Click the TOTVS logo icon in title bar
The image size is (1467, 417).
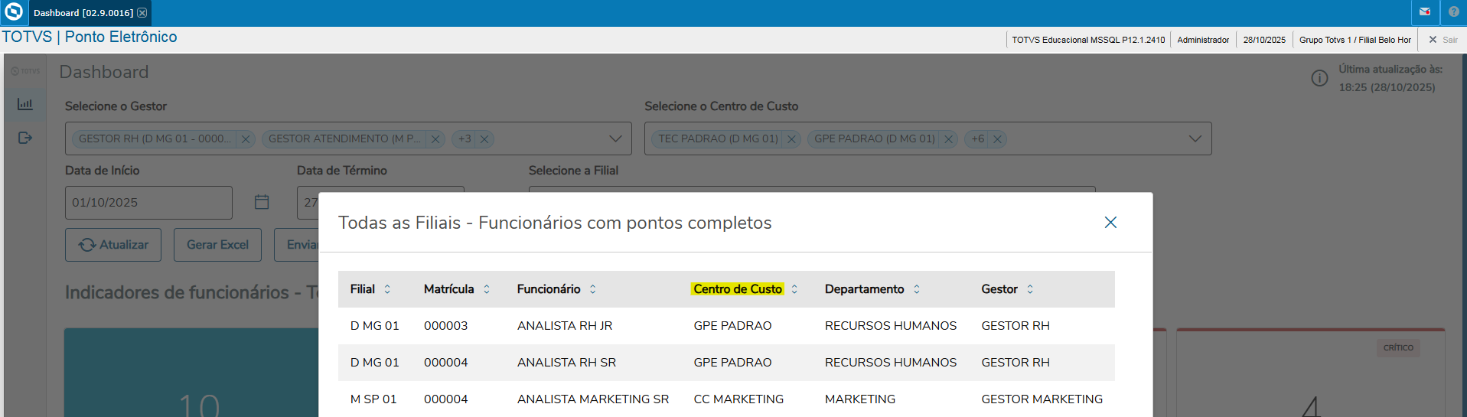[14, 12]
